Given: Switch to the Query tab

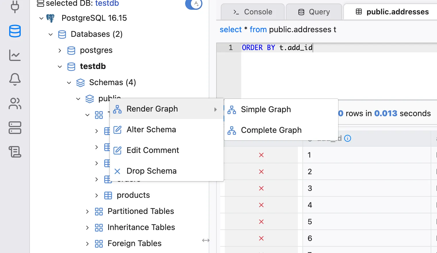Looking at the screenshot, I should (x=314, y=12).
